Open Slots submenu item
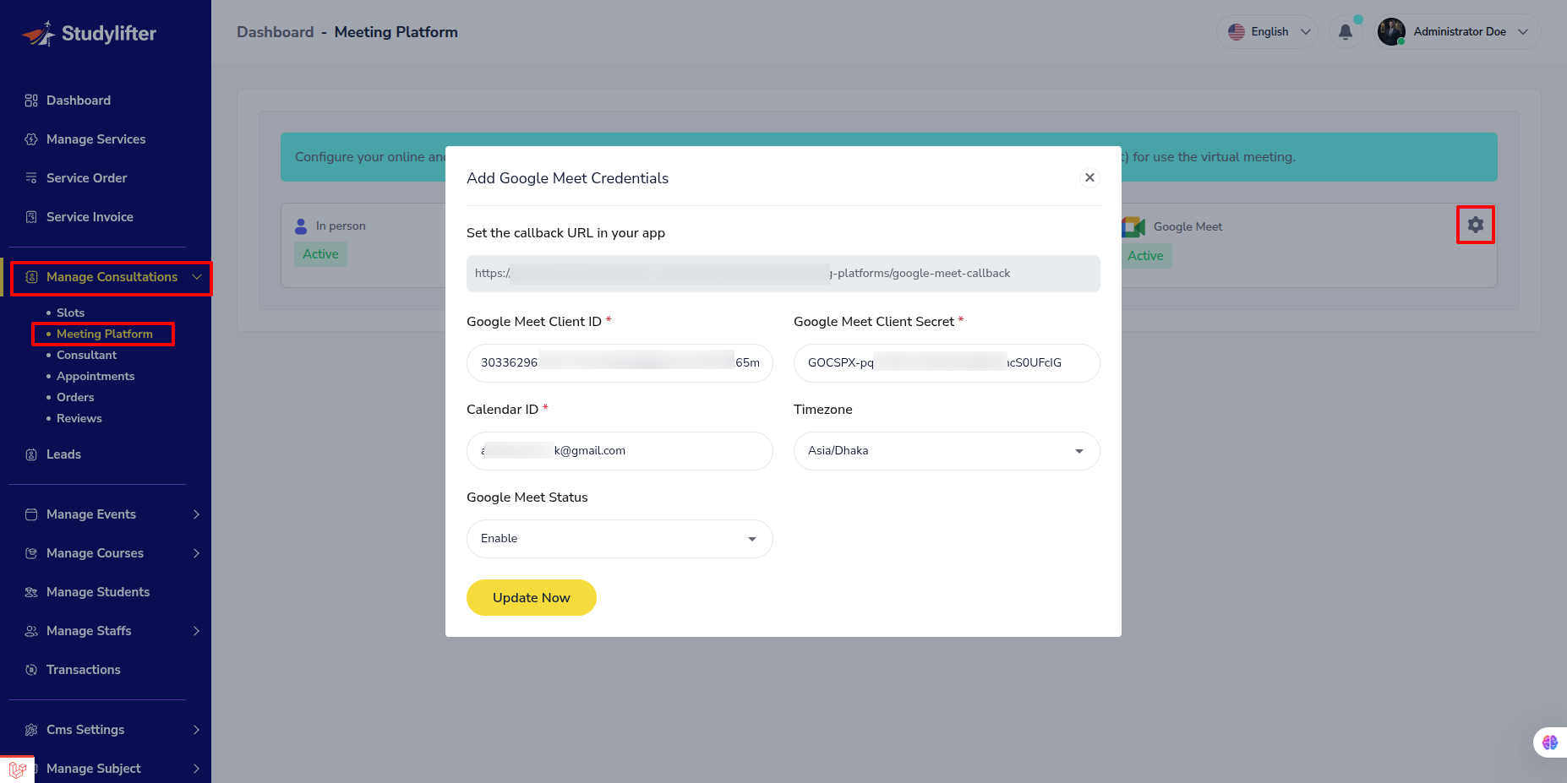This screenshot has width=1567, height=783. (x=70, y=313)
